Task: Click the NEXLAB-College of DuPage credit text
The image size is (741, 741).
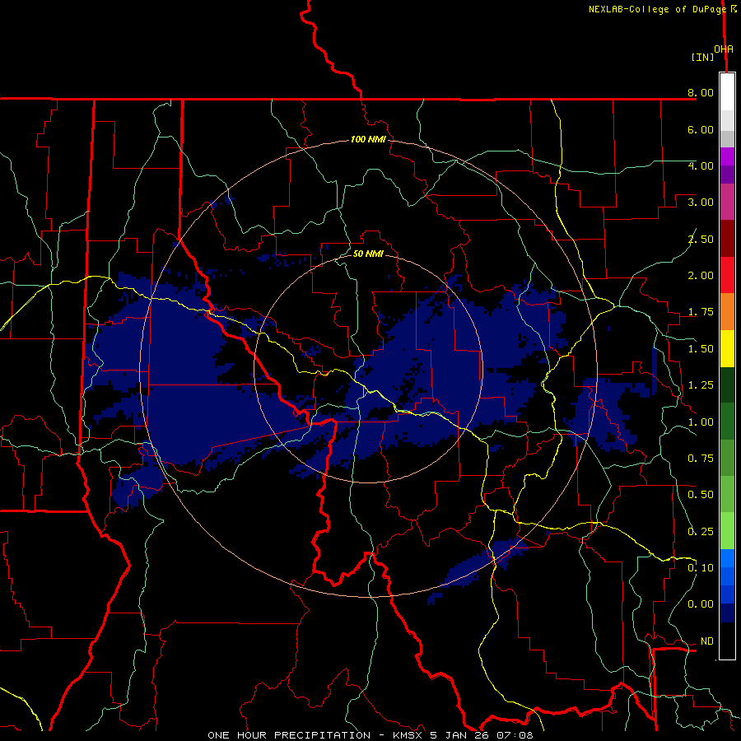Action: 657,9
